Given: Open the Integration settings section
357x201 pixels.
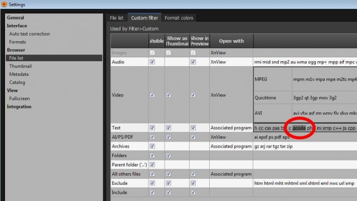Looking at the screenshot, I should 19,106.
